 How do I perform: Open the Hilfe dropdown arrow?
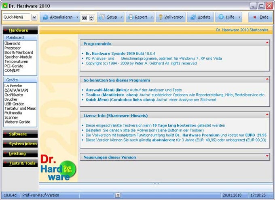(x=239, y=17)
